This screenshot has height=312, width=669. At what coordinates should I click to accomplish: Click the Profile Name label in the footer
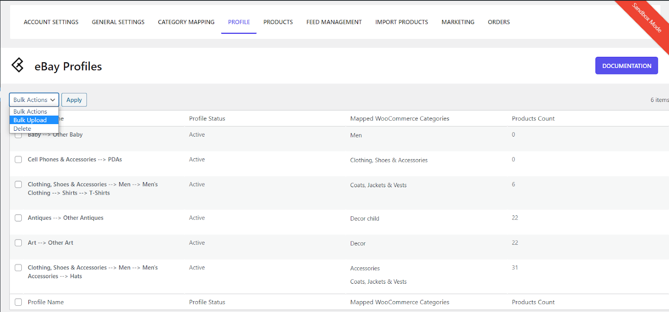point(46,302)
